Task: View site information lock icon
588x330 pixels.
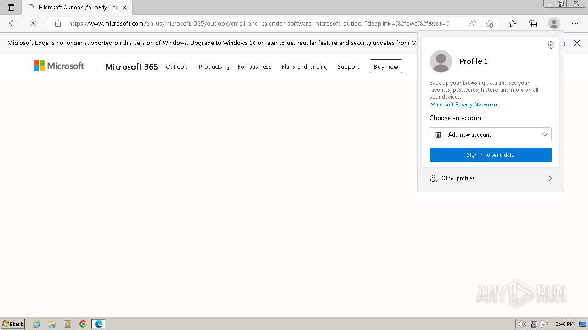Action: click(x=58, y=23)
